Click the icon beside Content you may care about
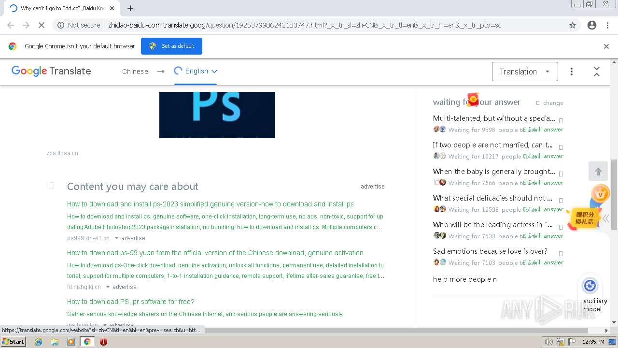The height and width of the screenshot is (348, 618). tap(51, 186)
